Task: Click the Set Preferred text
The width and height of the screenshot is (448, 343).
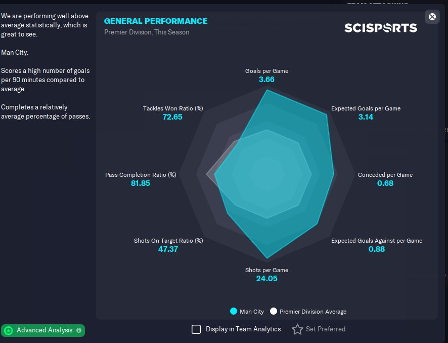Action: pos(326,329)
